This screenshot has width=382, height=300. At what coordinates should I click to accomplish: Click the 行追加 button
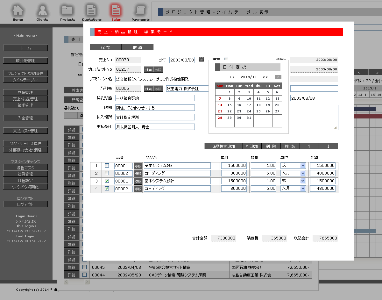tap(252, 146)
